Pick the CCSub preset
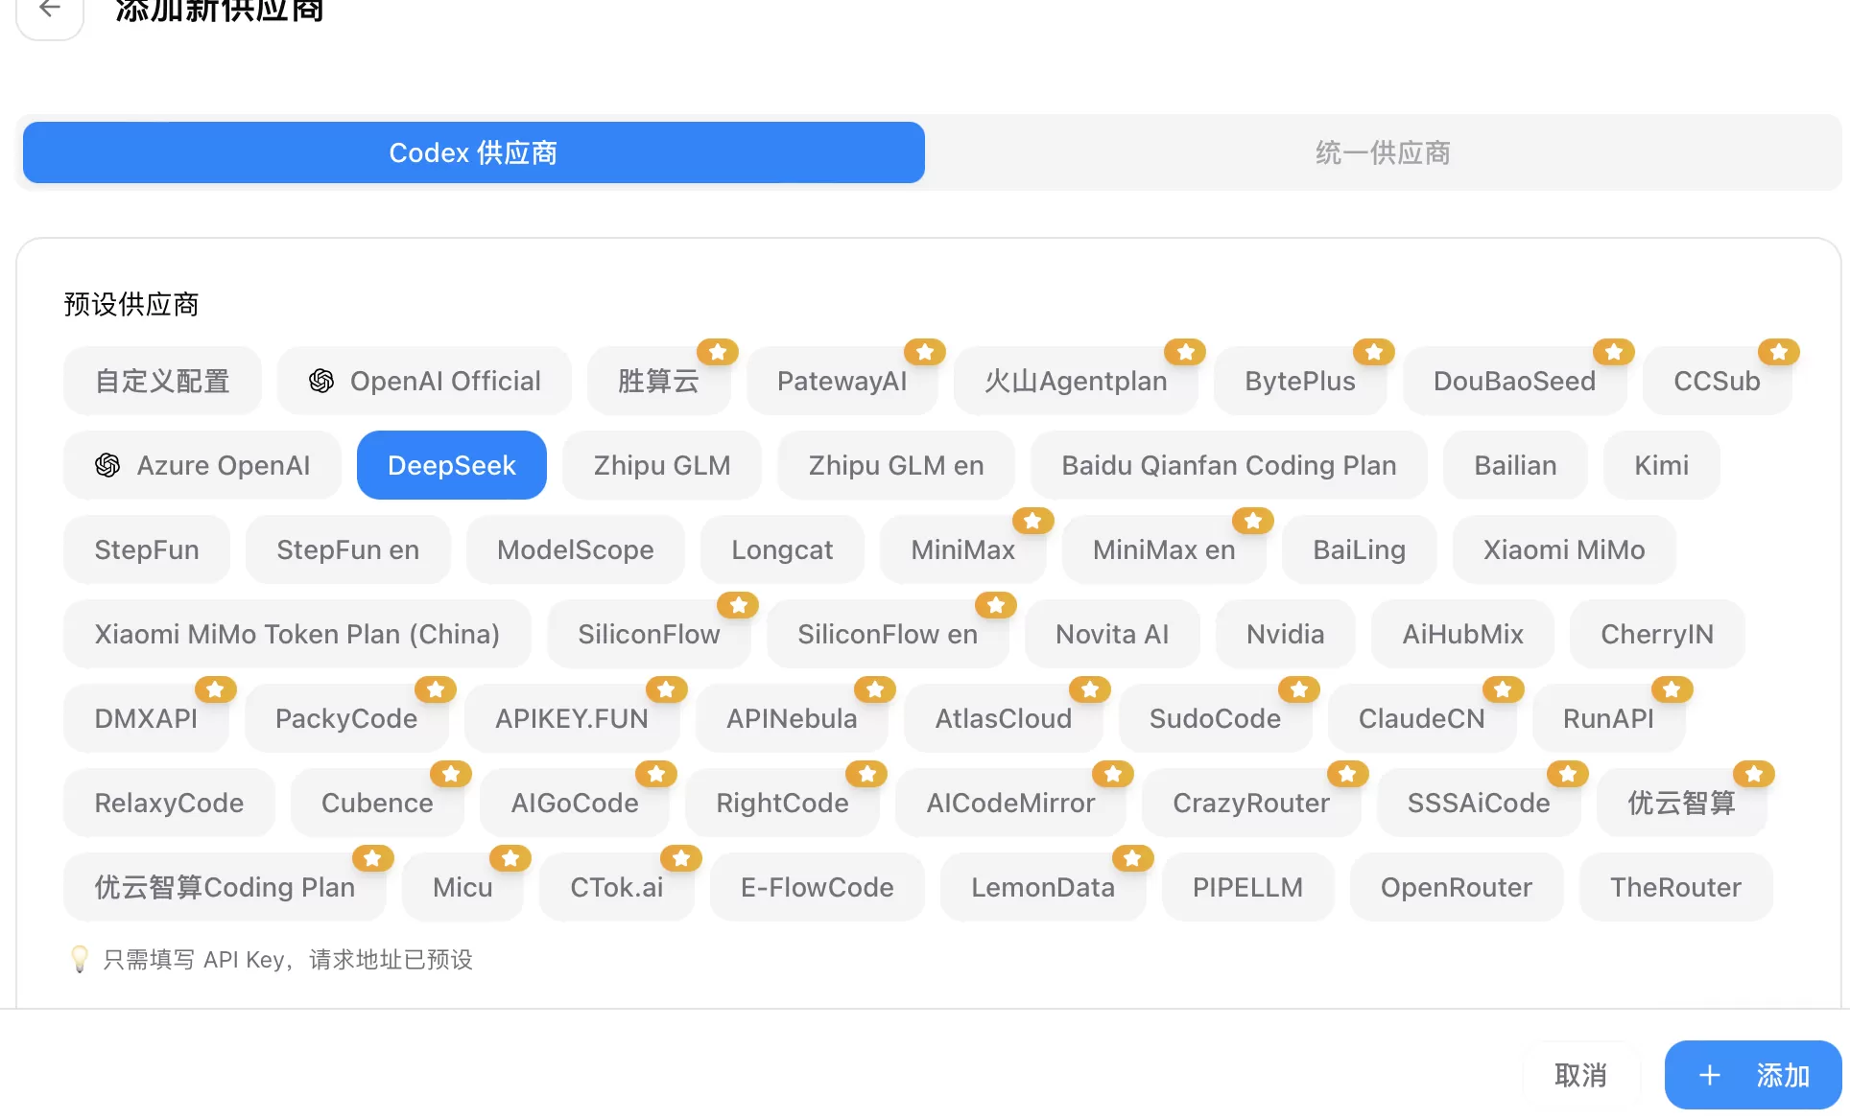Image resolution: width=1850 pixels, height=1120 pixels. click(x=1717, y=381)
